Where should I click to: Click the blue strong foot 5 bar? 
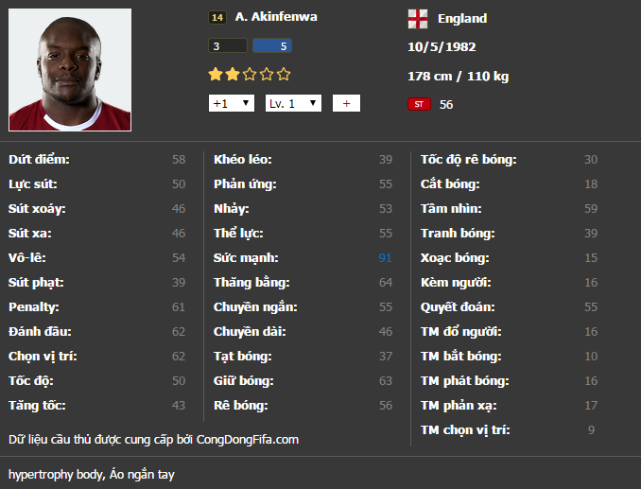pos(272,45)
